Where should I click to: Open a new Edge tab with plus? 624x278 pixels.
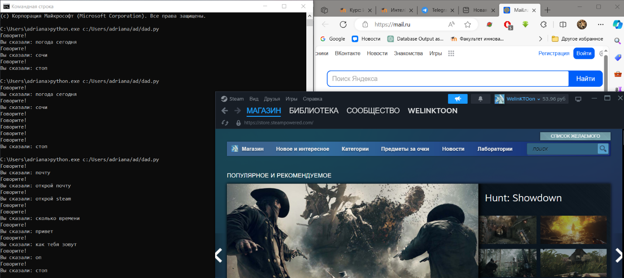point(548,10)
